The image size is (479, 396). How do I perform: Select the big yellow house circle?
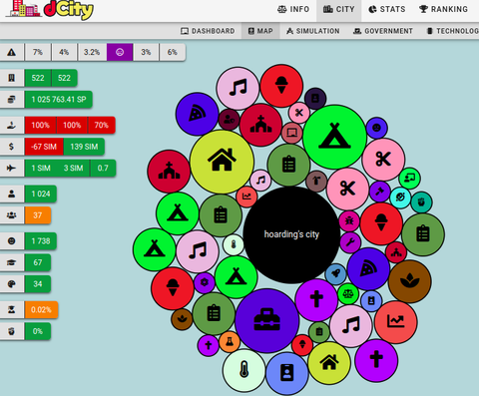pyautogui.click(x=222, y=162)
